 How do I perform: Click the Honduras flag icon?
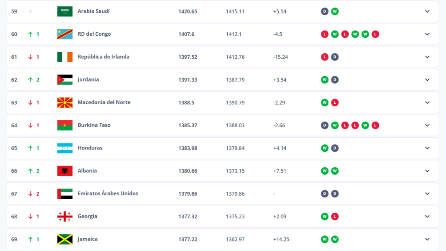pyautogui.click(x=65, y=148)
